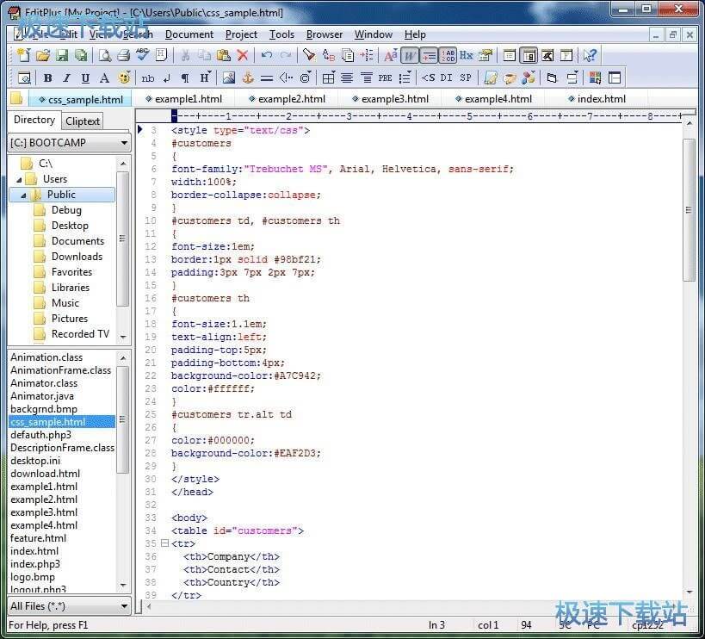Viewport: 705px width, 639px height.
Task: Switch to the example3.html tab
Action: [394, 99]
